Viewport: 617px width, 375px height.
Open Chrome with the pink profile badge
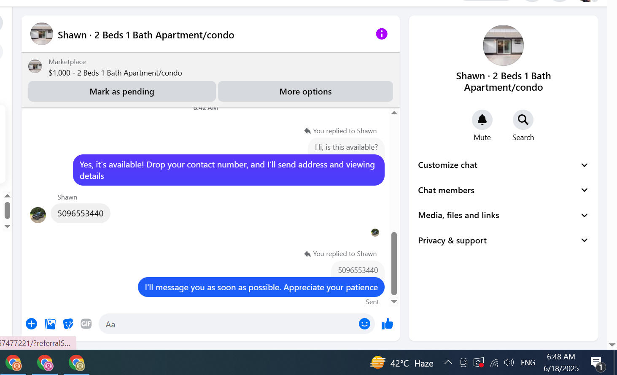(45, 363)
